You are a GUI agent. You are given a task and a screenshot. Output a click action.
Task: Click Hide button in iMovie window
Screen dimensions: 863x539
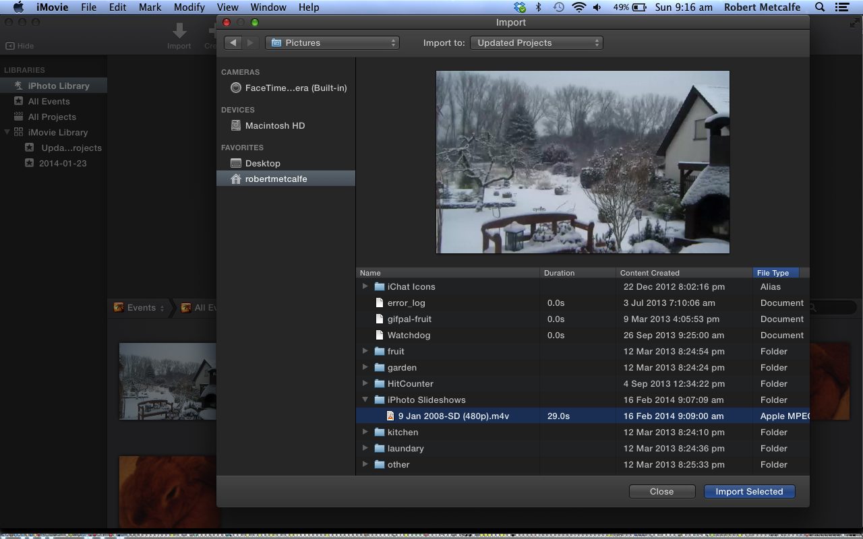(20, 46)
